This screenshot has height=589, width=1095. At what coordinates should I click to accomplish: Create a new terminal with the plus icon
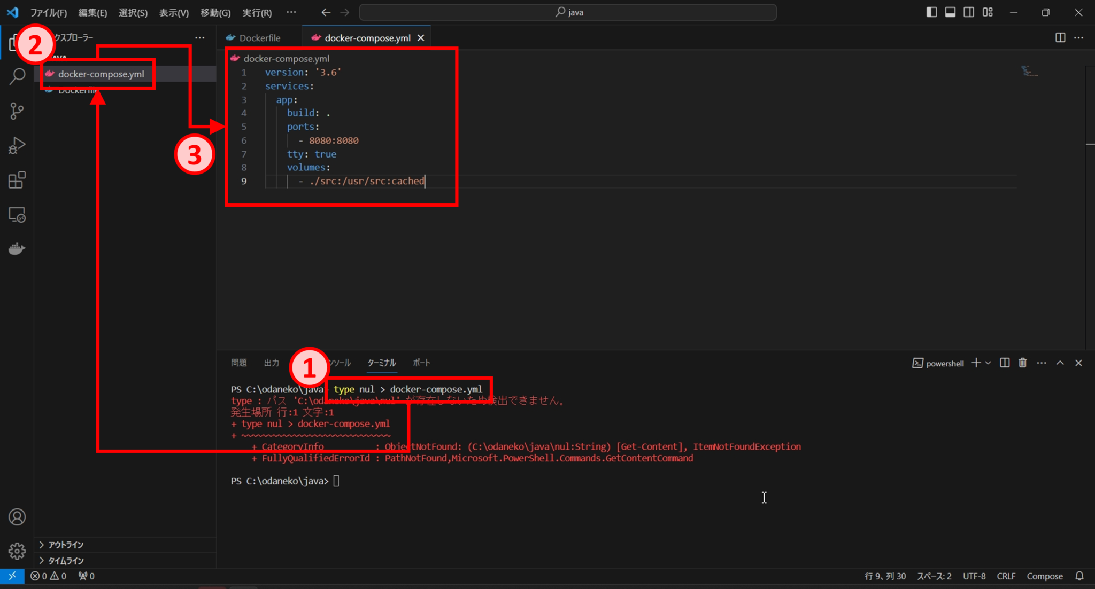pyautogui.click(x=977, y=363)
